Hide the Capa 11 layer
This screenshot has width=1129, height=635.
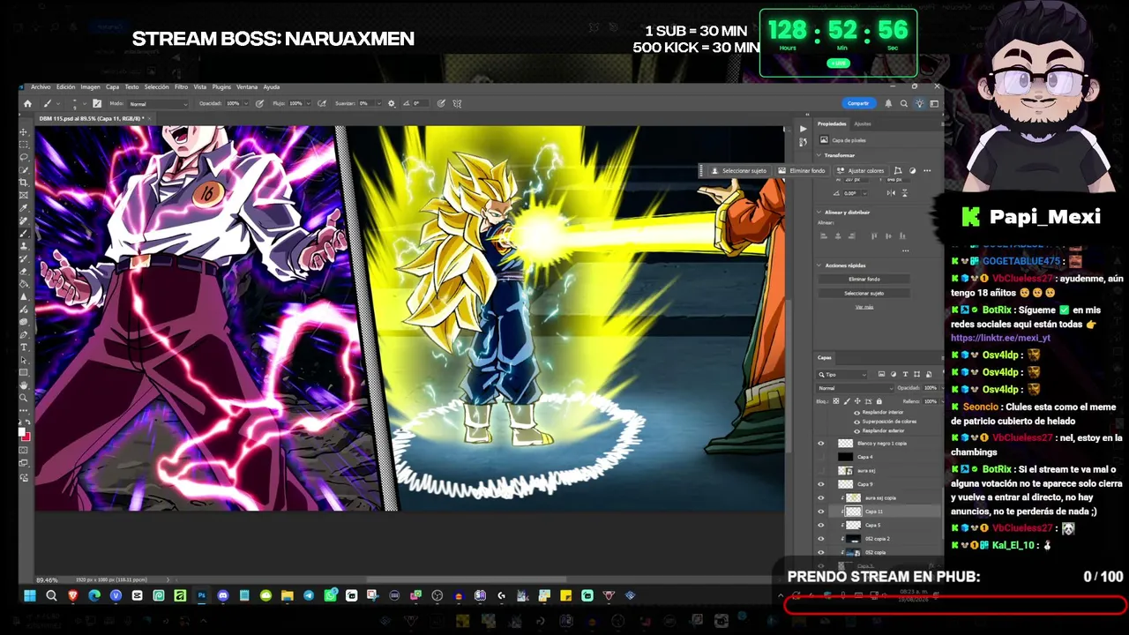point(820,512)
